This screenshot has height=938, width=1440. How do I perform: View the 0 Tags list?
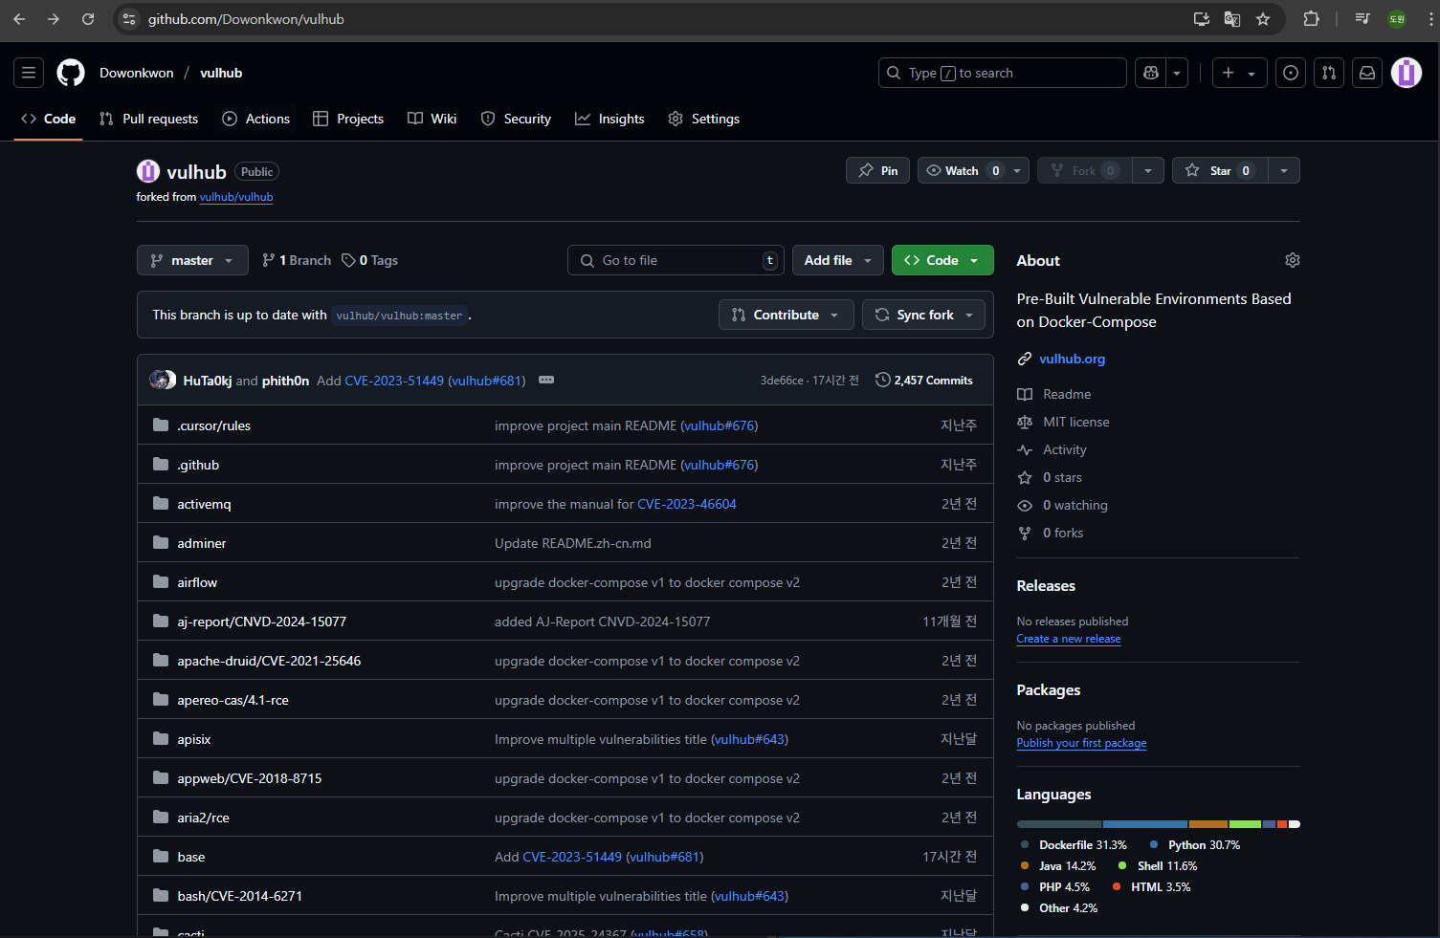pyautogui.click(x=370, y=260)
